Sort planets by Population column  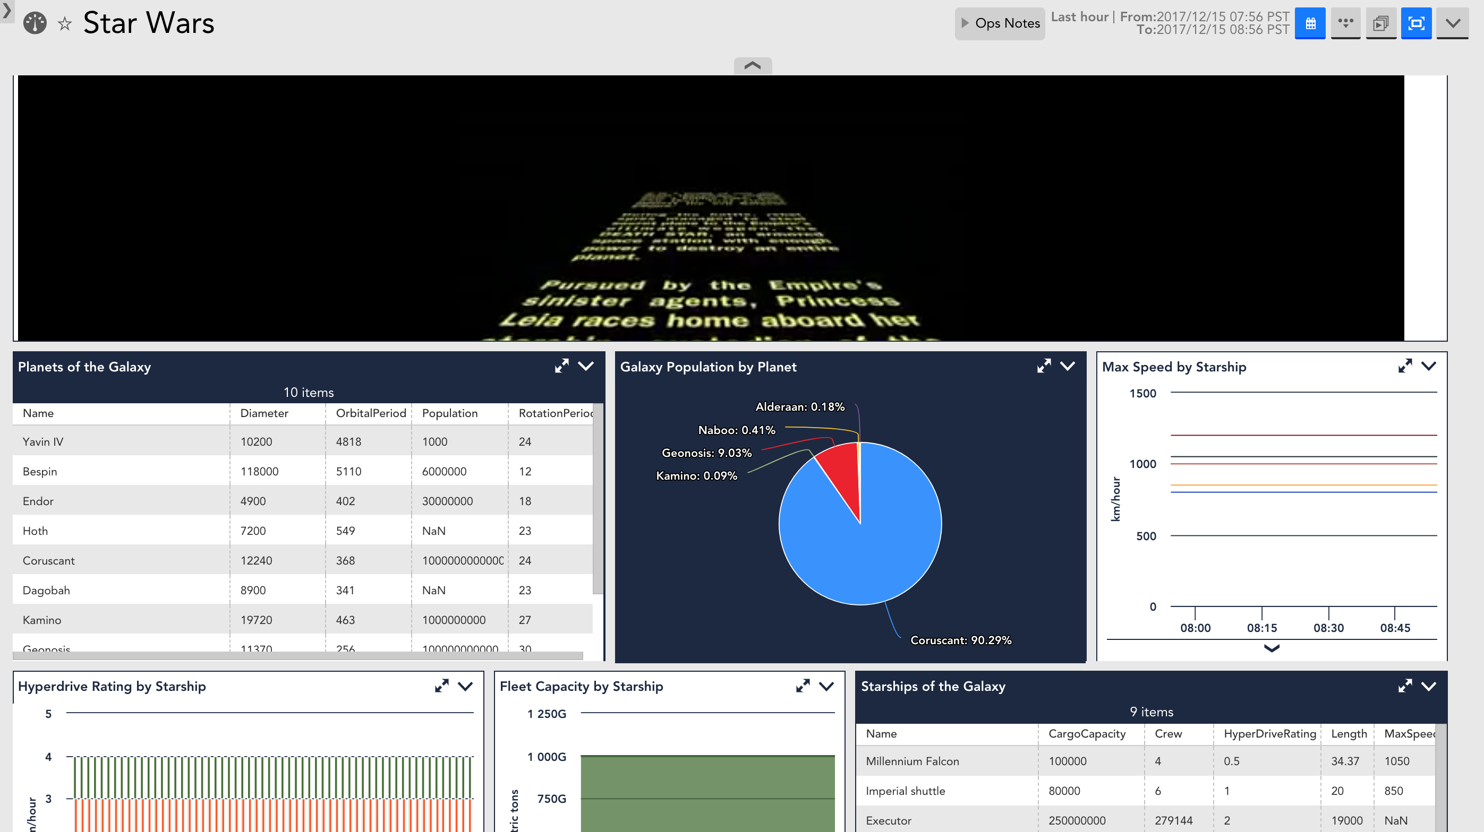[460, 413]
